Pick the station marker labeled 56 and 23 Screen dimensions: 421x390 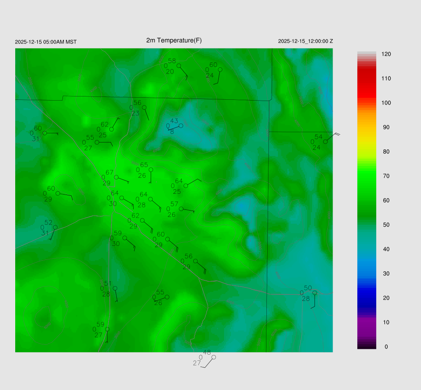click(144, 108)
